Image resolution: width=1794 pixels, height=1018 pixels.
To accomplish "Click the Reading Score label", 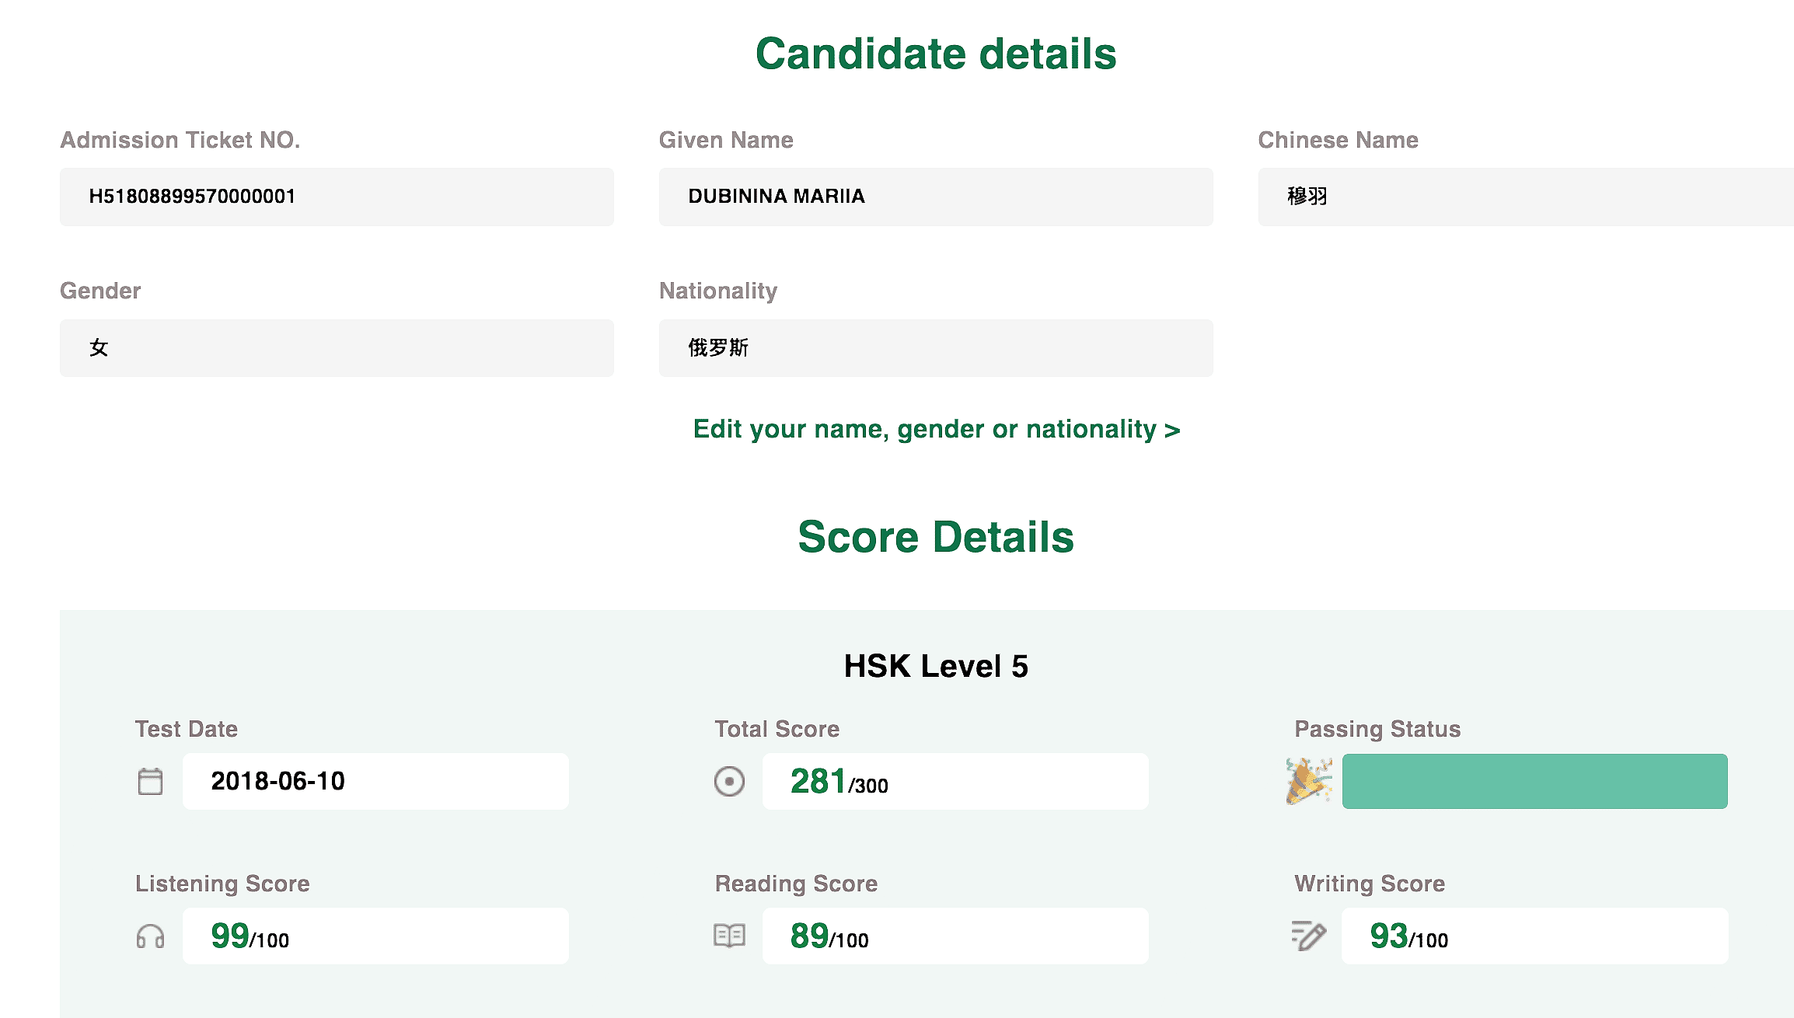I will tap(796, 884).
